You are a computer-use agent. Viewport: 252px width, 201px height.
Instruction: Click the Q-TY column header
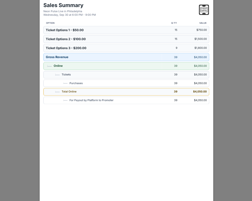[x=174, y=23]
